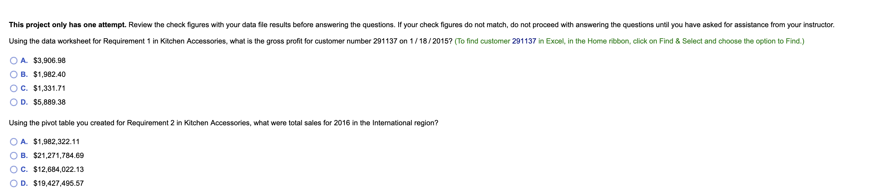The height and width of the screenshot is (195, 892).
Task: Click the label text $1,982,322.11
Action: point(56,142)
